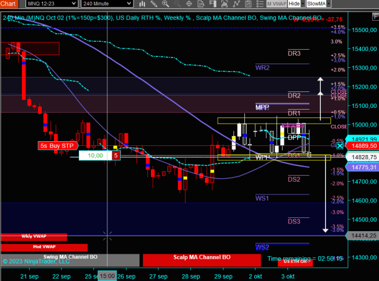Click the Time remaining countdown text
Image resolution: width=379 pixels, height=281 pixels.
click(x=305, y=259)
